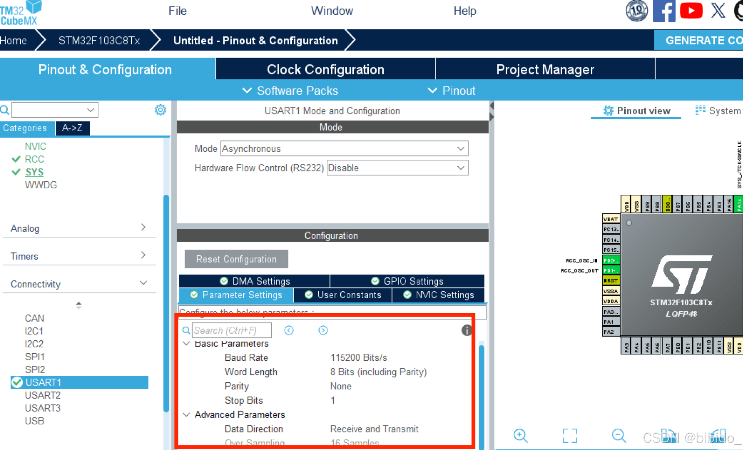This screenshot has height=450, width=743.
Task: Show parameter info with the info icon
Action: point(466,330)
